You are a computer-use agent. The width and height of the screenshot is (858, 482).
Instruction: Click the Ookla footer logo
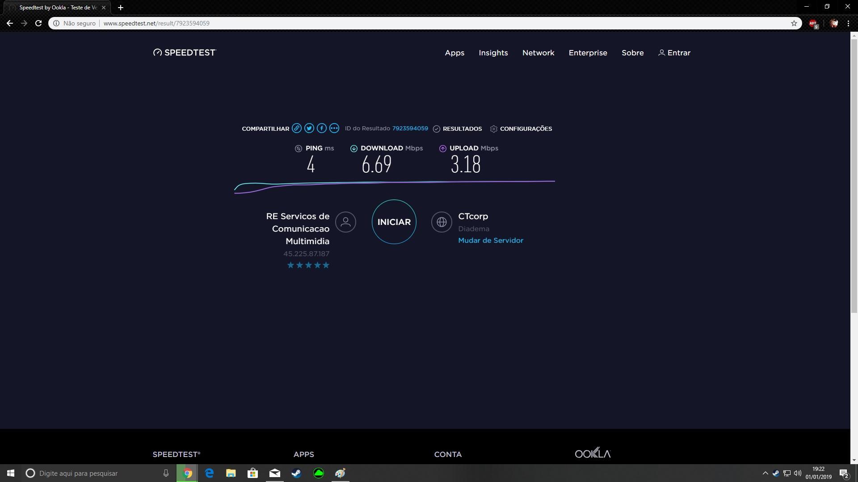(593, 453)
